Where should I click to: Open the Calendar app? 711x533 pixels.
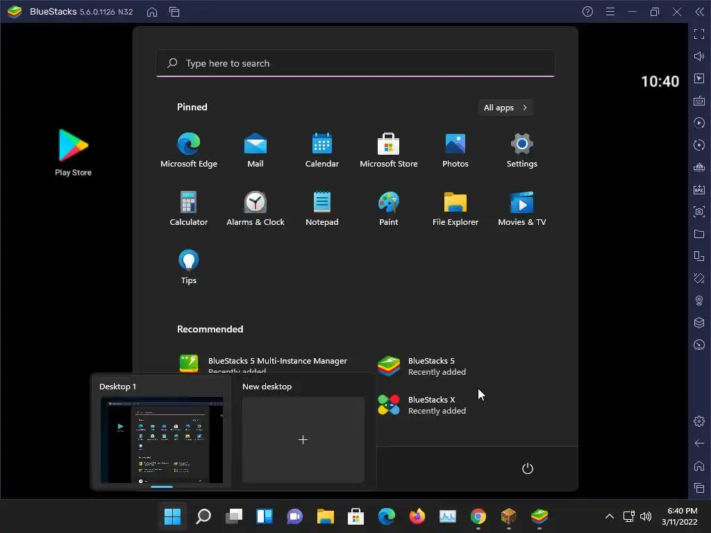coord(322,150)
